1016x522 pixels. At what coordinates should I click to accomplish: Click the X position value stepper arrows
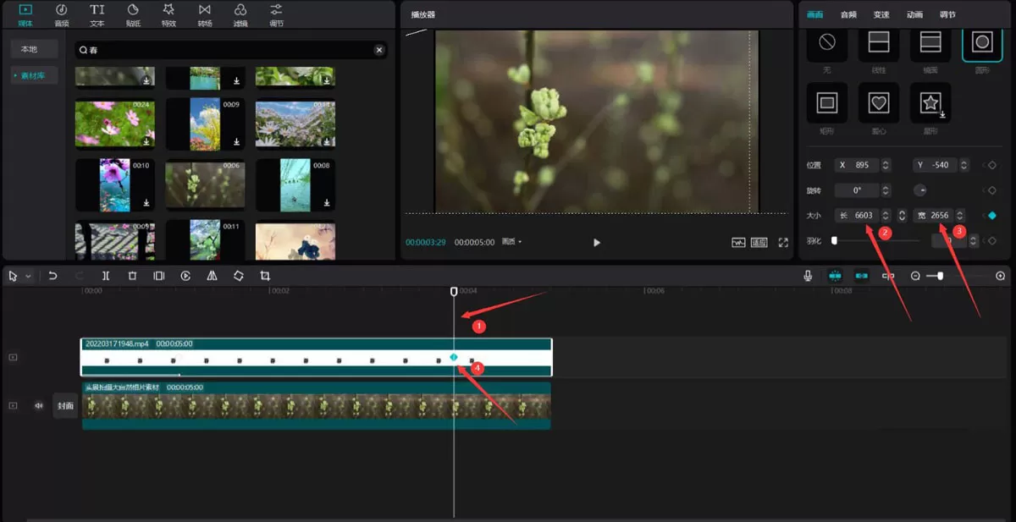click(x=886, y=165)
